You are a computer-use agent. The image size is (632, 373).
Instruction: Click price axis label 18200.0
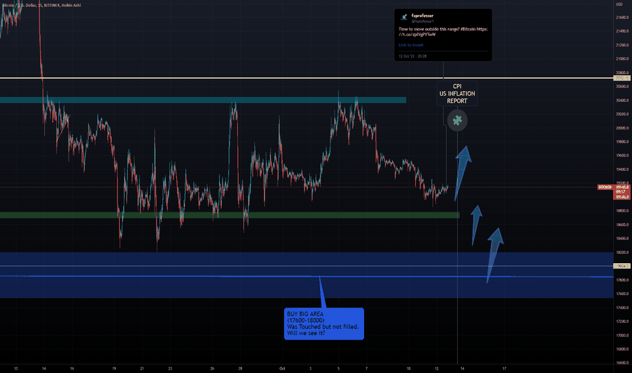click(622, 252)
